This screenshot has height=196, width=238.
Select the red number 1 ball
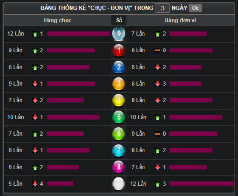tap(119, 50)
